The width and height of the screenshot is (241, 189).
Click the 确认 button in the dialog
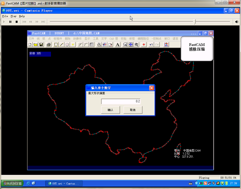(111, 110)
